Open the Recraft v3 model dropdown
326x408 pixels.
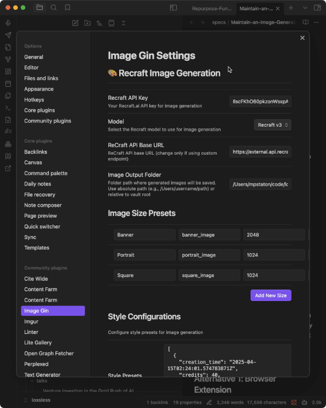tap(272, 125)
